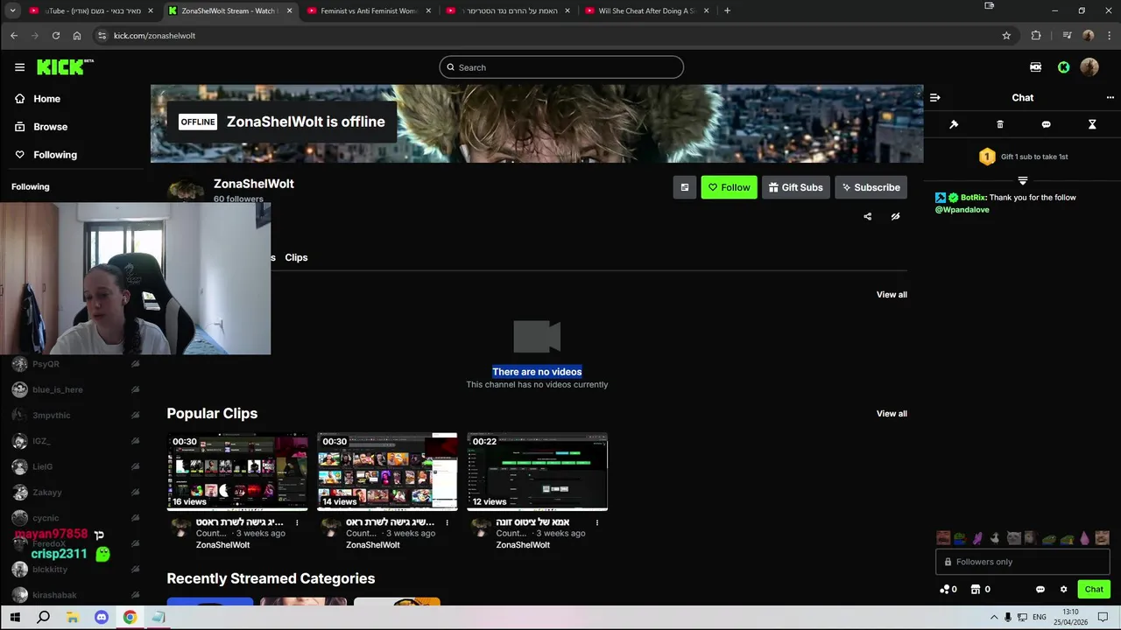The image size is (1121, 630).
Task: Show hidden system tray icons
Action: click(x=994, y=618)
